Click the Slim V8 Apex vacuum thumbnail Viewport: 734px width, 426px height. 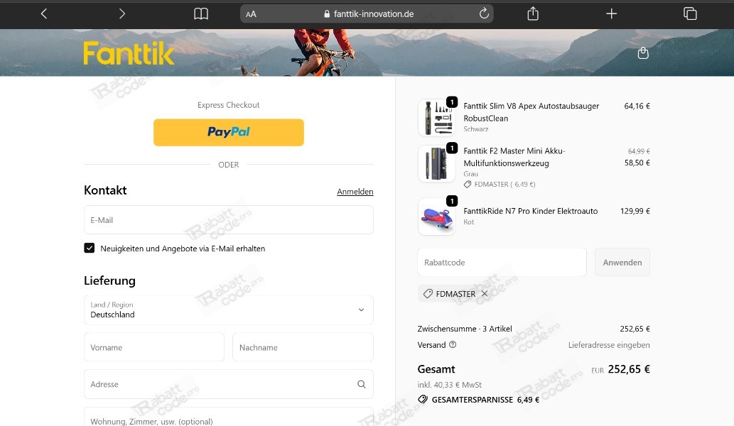click(436, 117)
